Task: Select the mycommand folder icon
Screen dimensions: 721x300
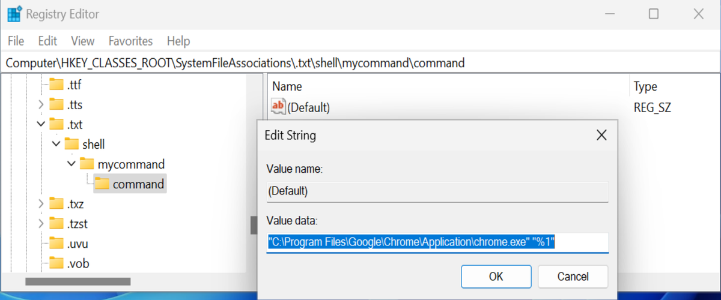Action: (x=87, y=164)
